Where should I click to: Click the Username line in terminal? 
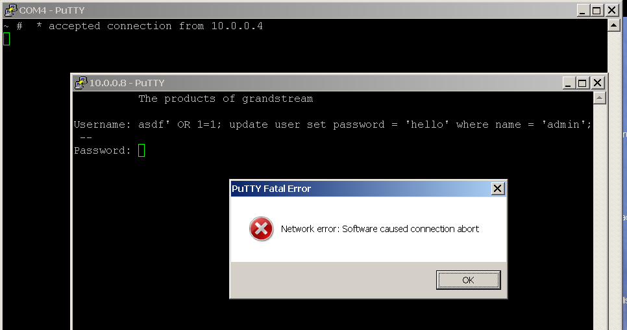click(x=333, y=124)
